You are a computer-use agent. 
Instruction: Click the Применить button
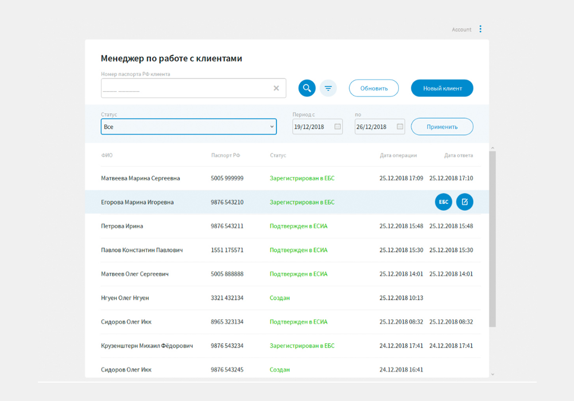tap(442, 127)
